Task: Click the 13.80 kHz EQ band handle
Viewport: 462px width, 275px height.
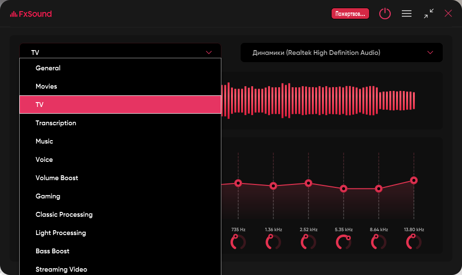Action: tap(414, 180)
